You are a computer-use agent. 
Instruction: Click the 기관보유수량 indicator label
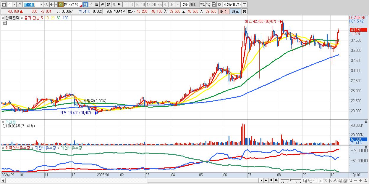coord(45,148)
